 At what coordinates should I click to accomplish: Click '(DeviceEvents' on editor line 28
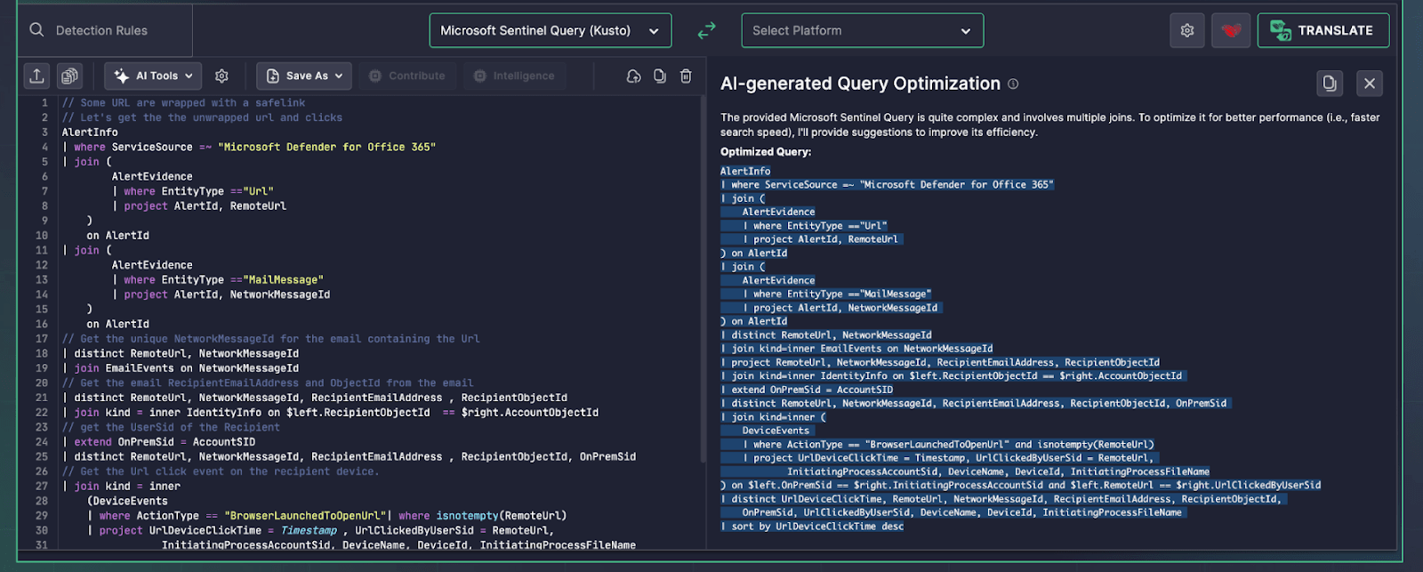tap(127, 501)
